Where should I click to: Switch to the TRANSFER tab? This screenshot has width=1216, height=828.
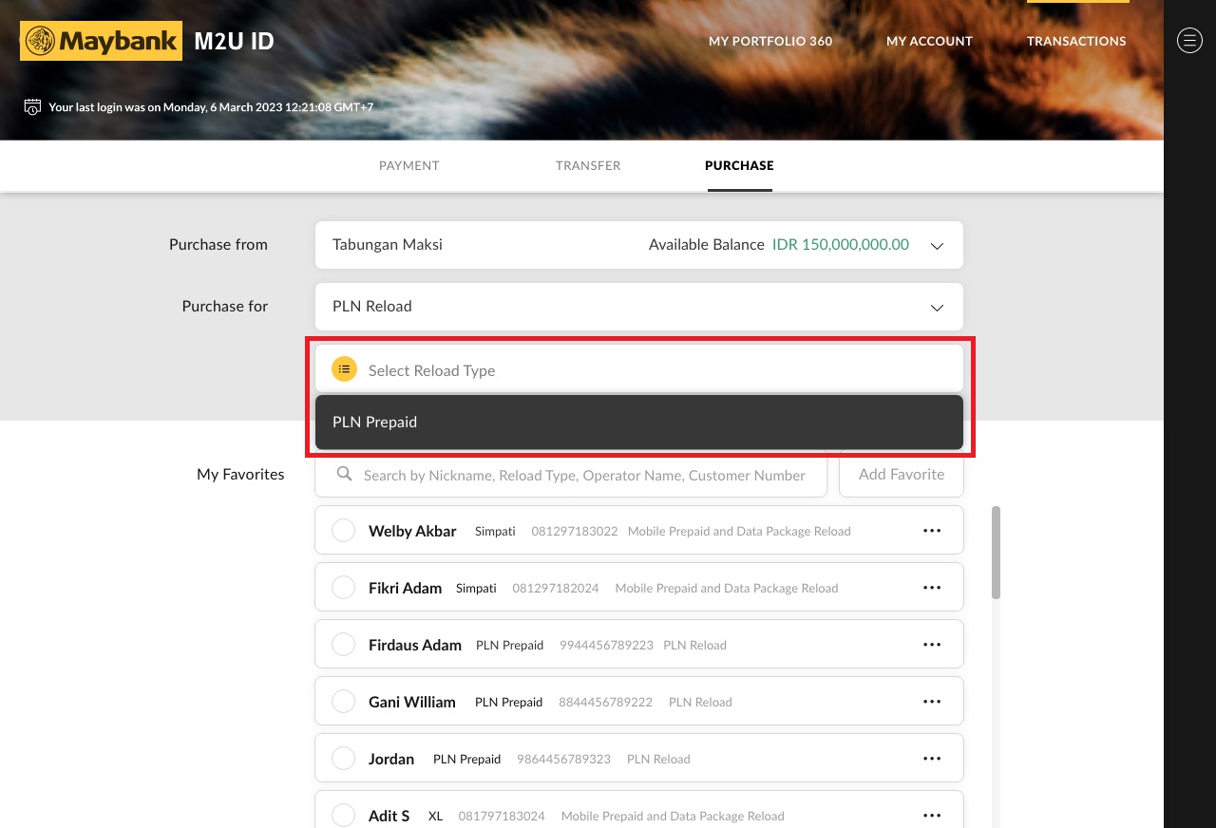tap(588, 165)
